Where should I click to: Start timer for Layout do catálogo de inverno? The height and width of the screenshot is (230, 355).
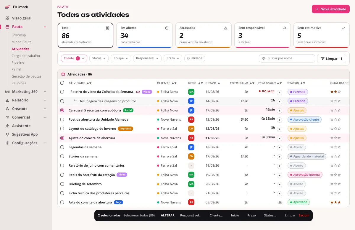point(280,129)
